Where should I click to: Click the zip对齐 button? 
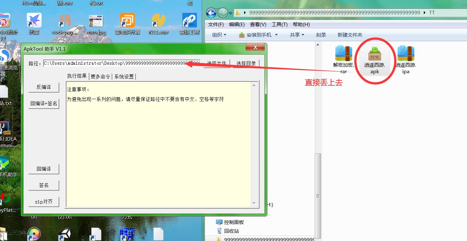[44, 202]
